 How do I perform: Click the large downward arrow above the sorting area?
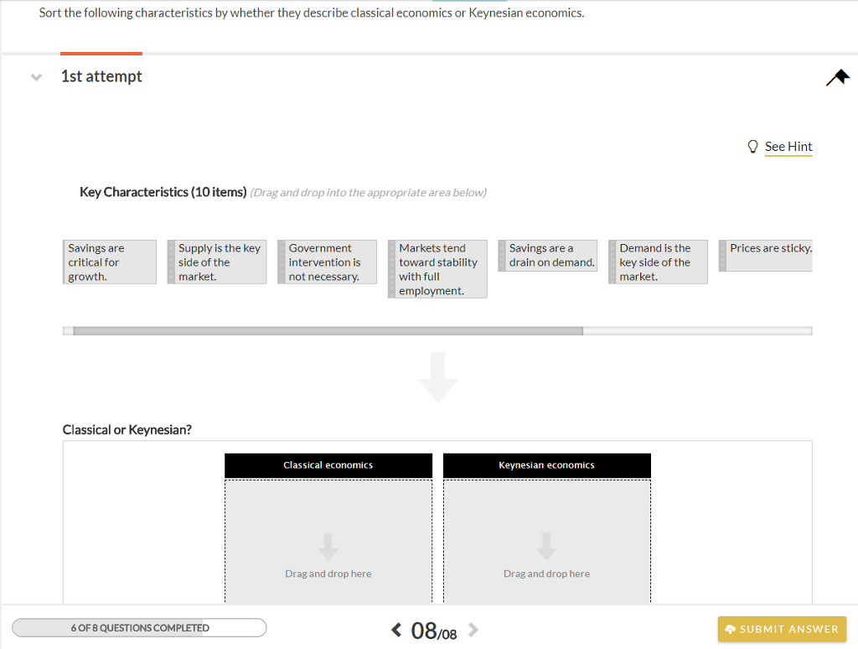coord(437,376)
